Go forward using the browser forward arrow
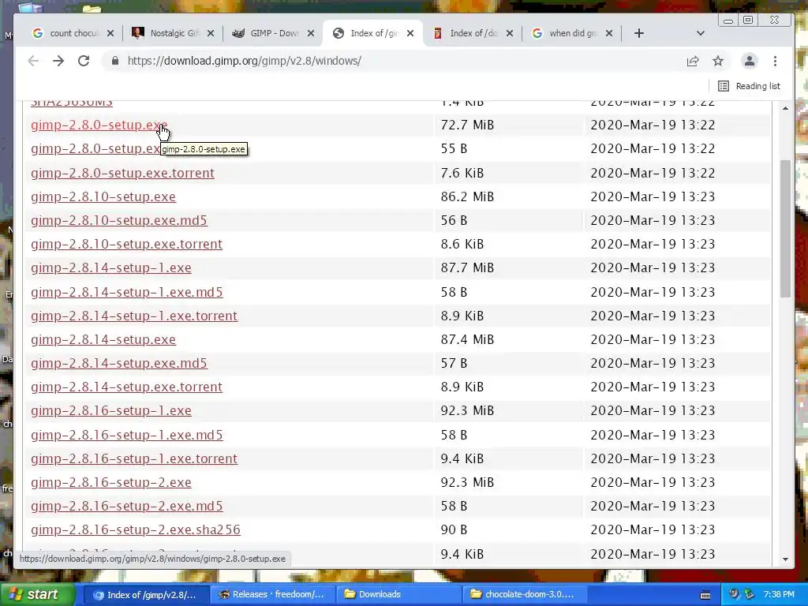 click(x=58, y=61)
